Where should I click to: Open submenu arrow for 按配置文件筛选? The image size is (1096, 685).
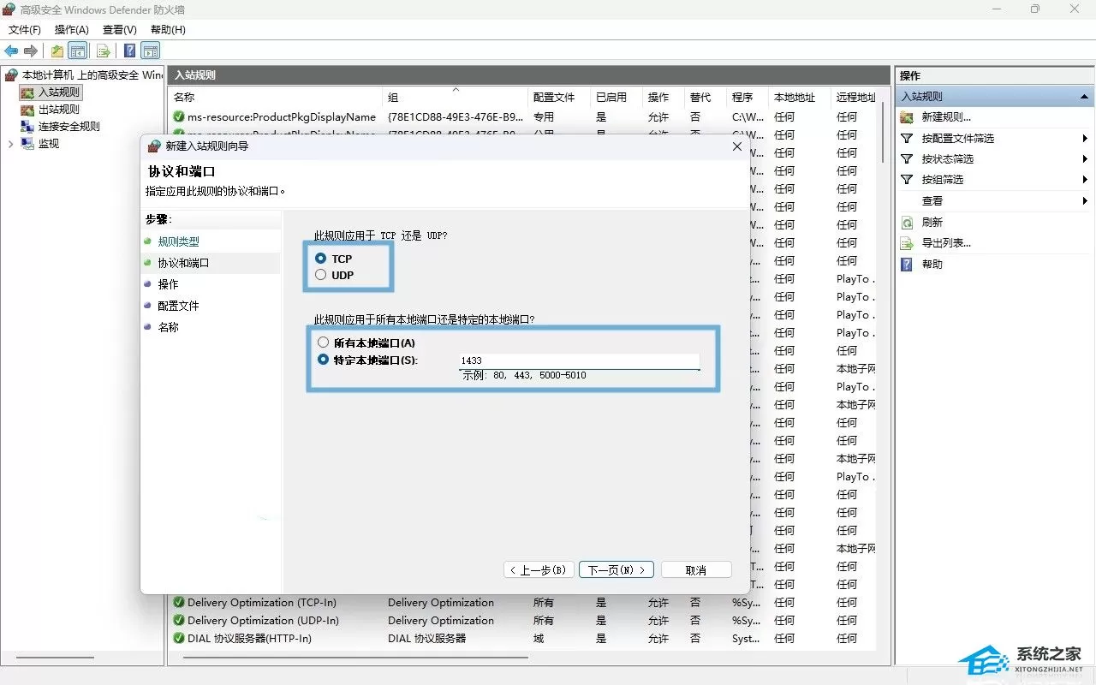tap(1085, 138)
